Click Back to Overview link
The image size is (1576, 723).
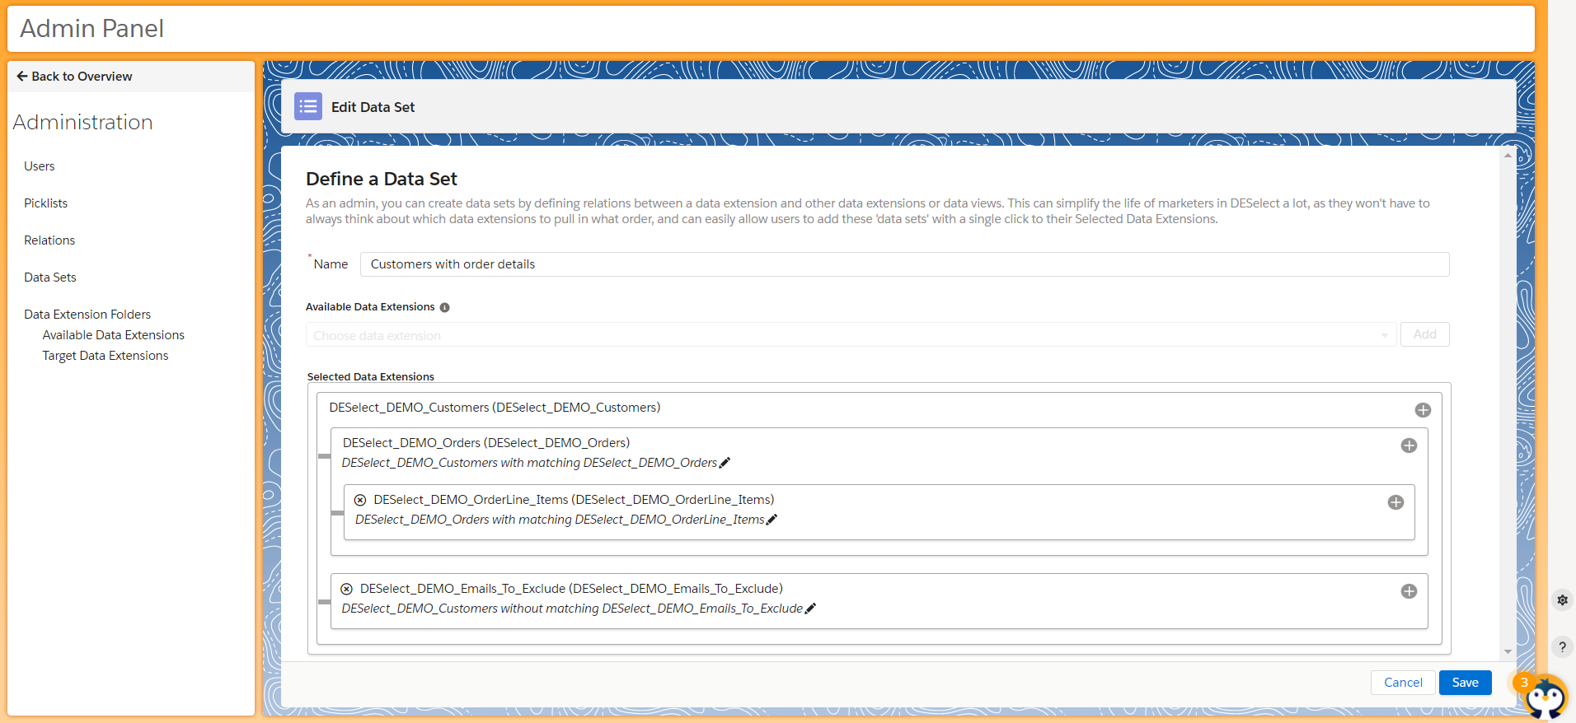click(74, 77)
